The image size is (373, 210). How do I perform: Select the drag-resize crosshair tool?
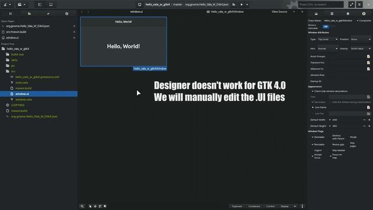(95, 206)
